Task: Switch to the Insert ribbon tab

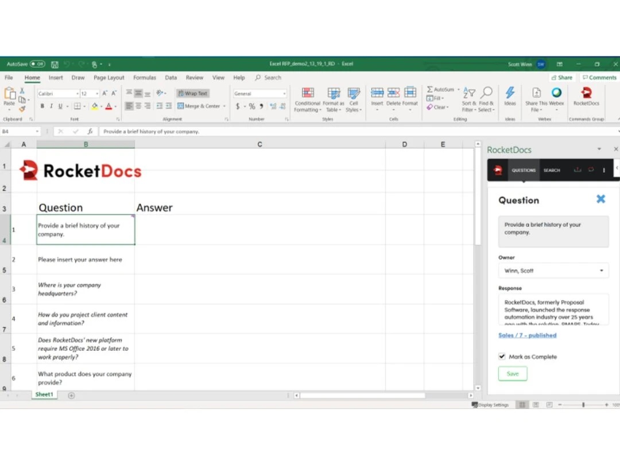Action: (56, 77)
